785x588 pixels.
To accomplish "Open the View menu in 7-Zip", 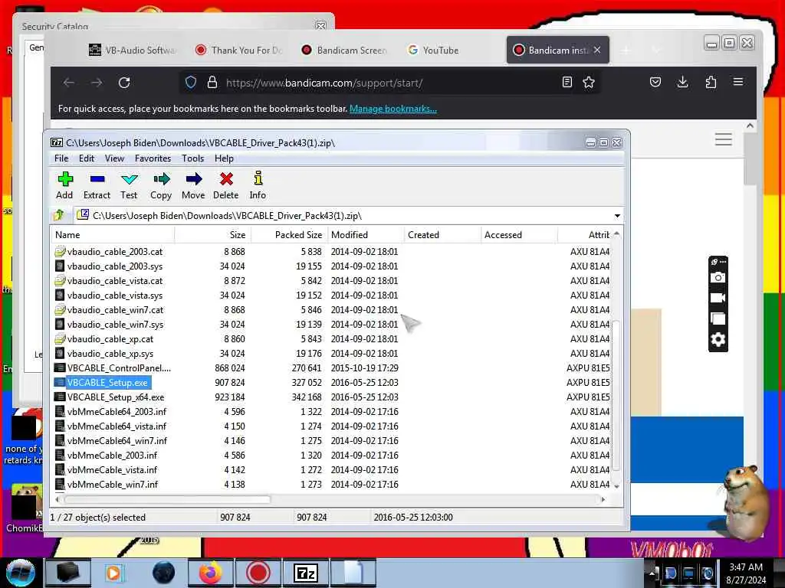I will point(114,158).
